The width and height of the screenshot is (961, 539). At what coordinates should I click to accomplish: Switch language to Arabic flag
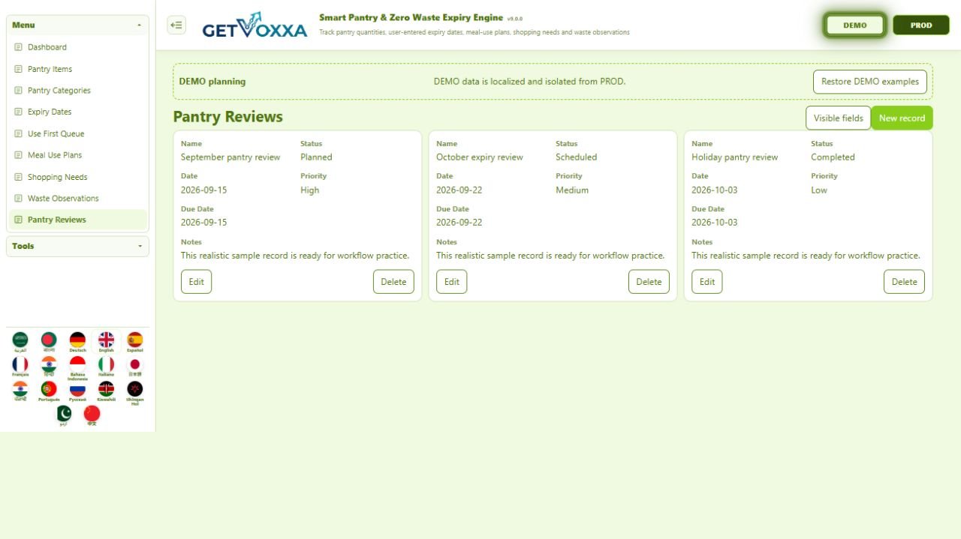[20, 340]
